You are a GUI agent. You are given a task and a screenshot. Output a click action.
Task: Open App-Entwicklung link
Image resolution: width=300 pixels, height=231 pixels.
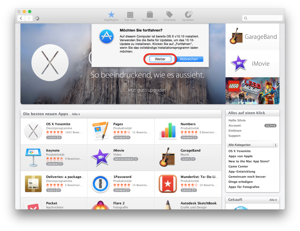(x=242, y=172)
